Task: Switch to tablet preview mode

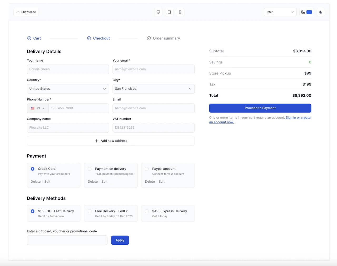Action: (169, 12)
